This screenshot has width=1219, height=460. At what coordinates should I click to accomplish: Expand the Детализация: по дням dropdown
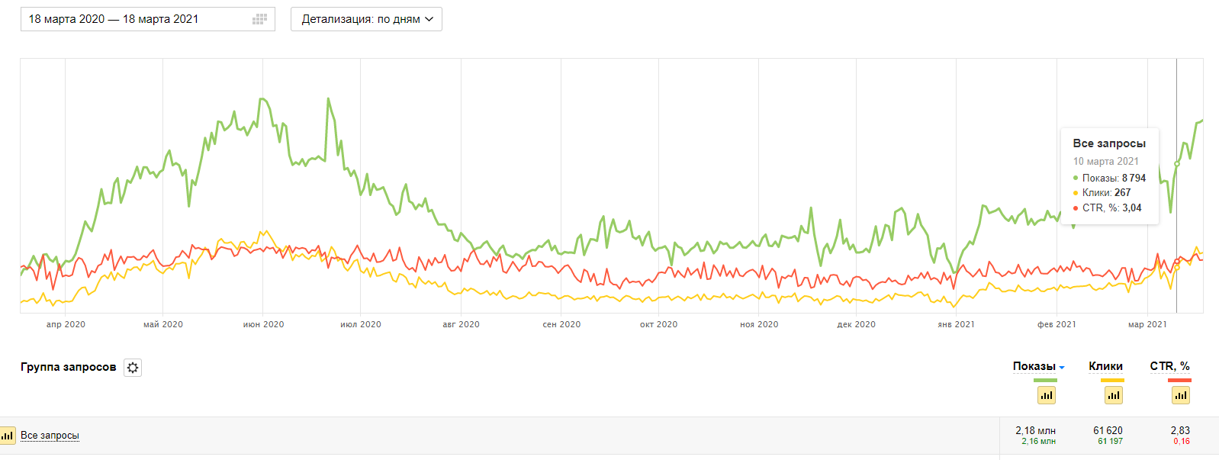(x=366, y=19)
